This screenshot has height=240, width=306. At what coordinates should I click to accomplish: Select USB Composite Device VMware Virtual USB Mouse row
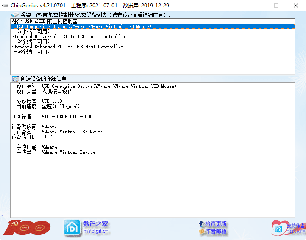point(153,26)
